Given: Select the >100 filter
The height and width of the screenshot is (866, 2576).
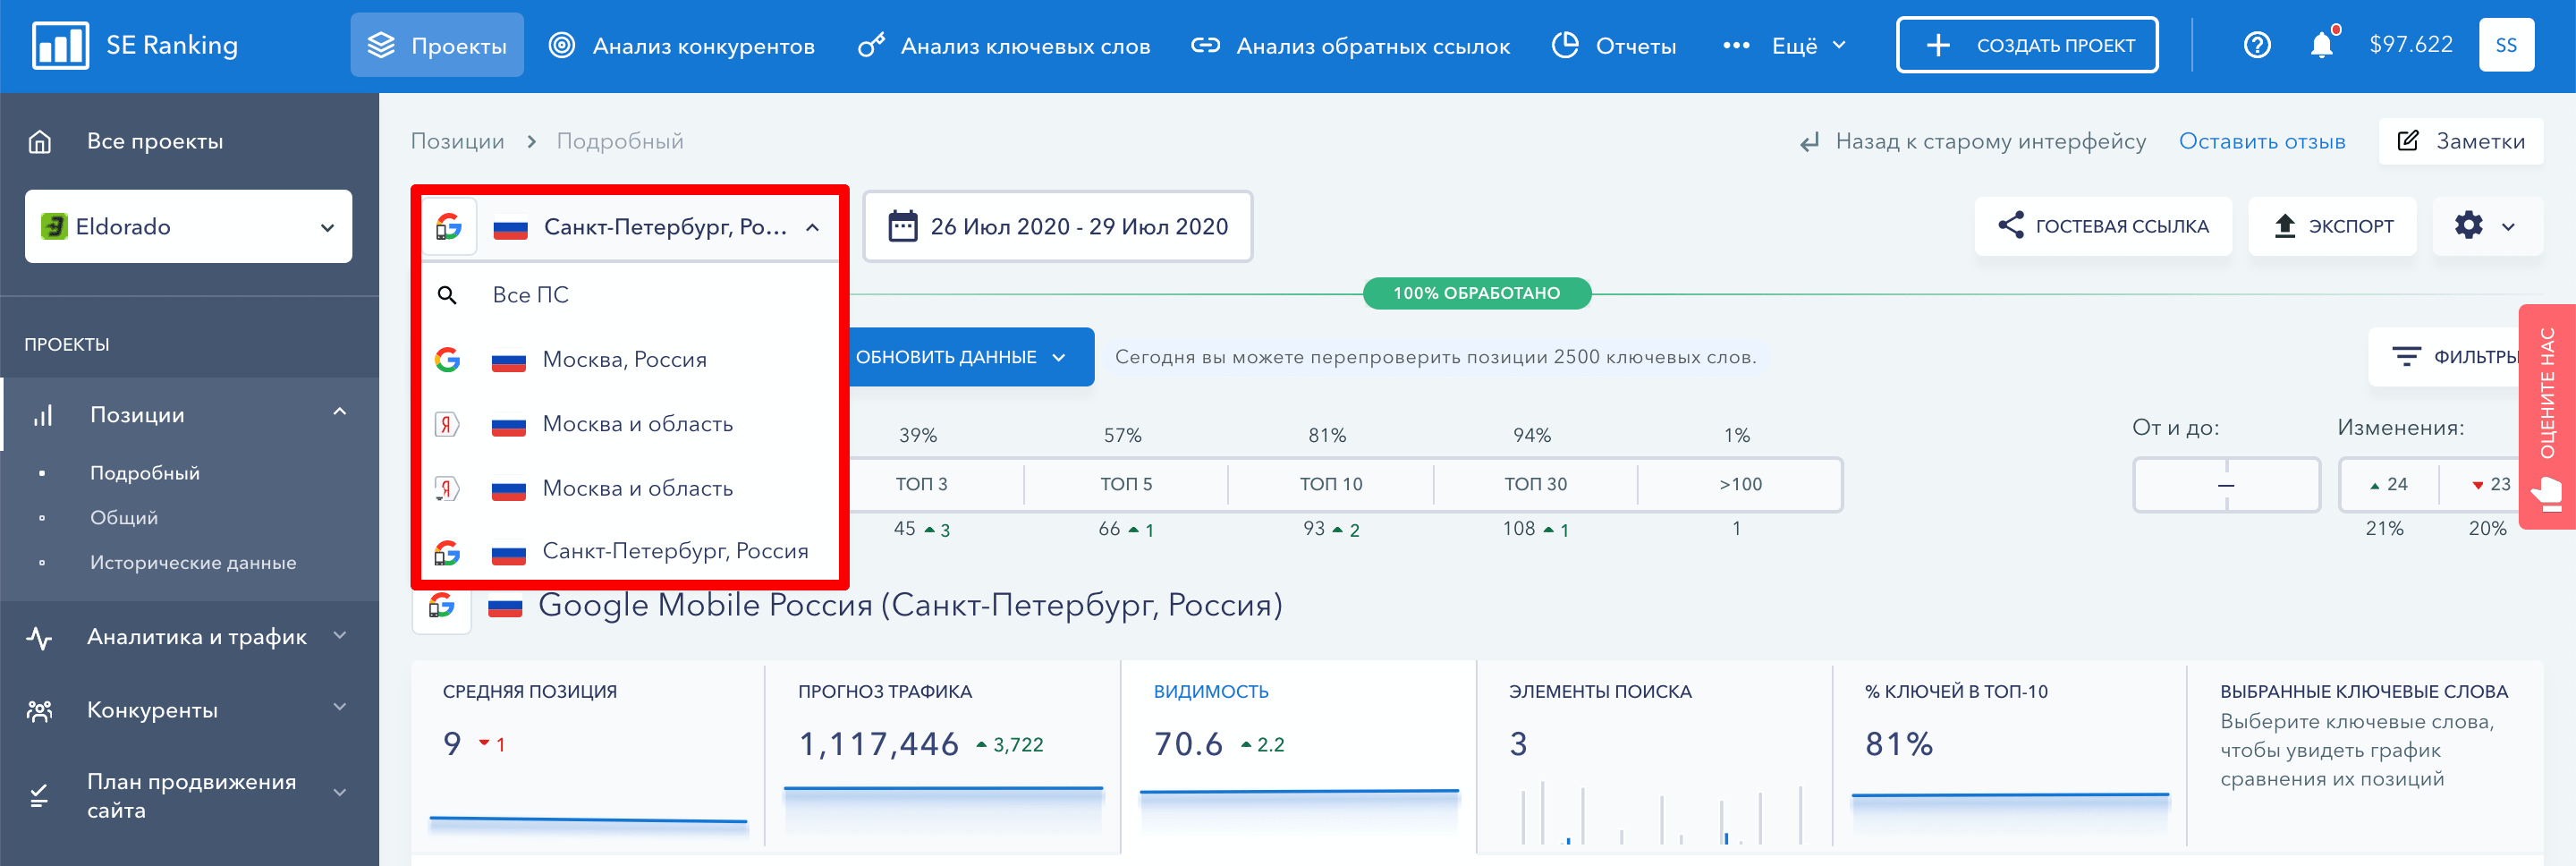Looking at the screenshot, I should point(1740,484).
